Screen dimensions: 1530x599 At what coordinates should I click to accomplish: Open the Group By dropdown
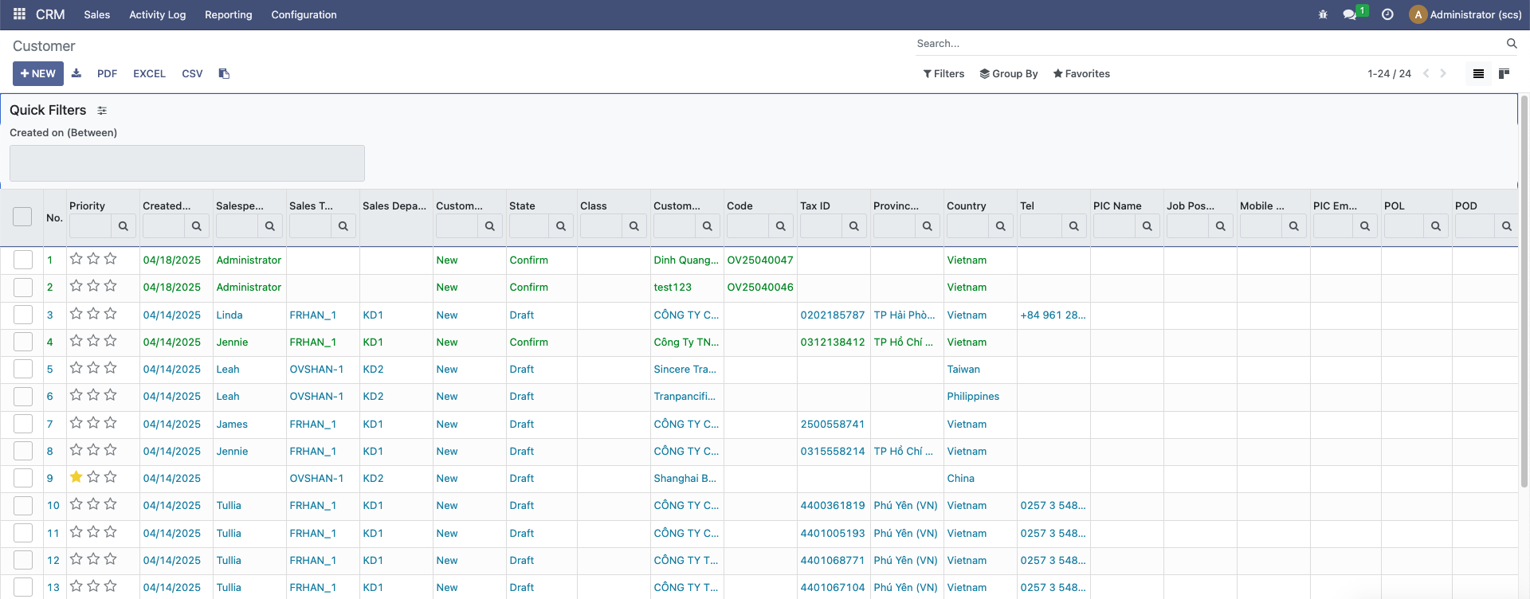pos(1009,73)
